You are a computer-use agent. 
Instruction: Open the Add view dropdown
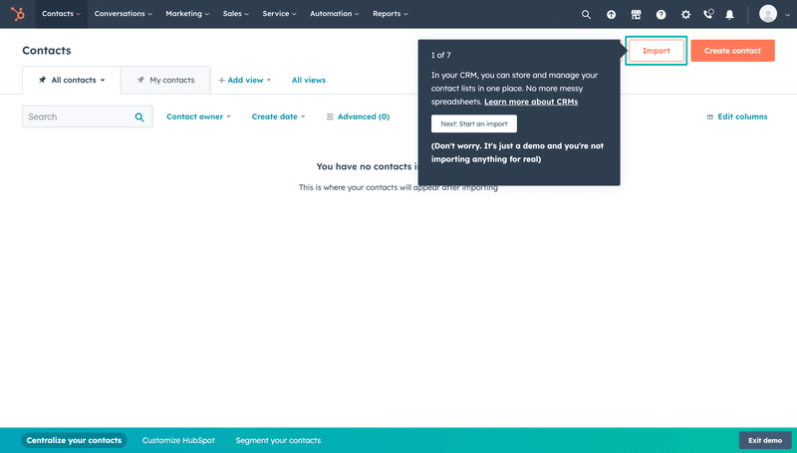coord(245,80)
